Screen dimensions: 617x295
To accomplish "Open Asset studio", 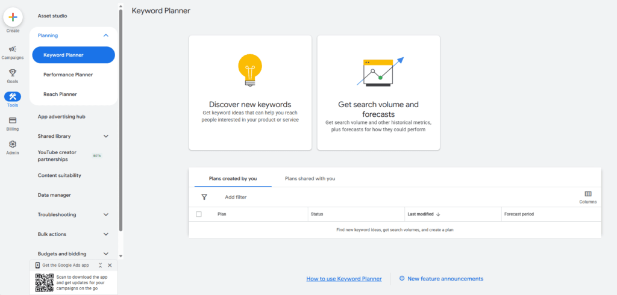I will pyautogui.click(x=52, y=16).
